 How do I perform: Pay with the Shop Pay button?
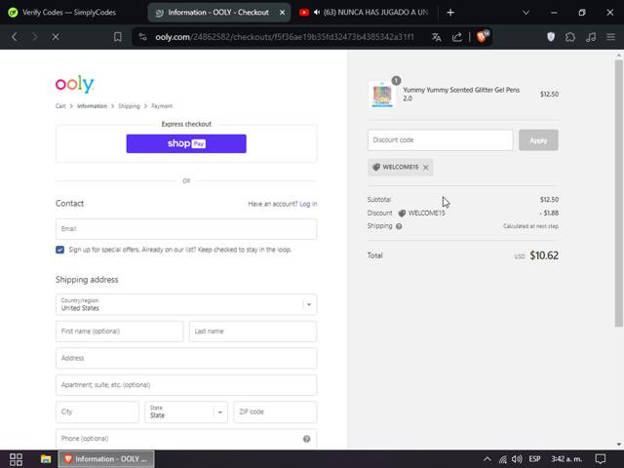(186, 143)
